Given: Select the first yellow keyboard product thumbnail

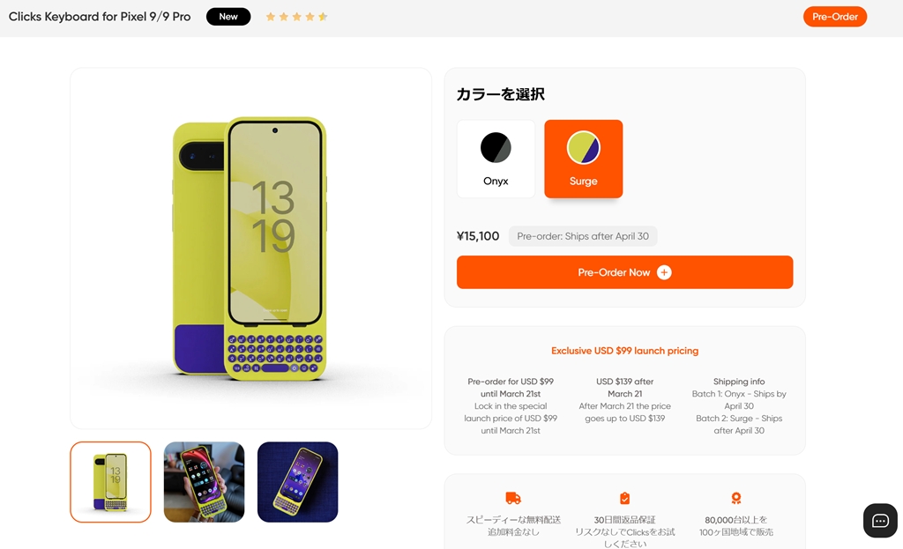Looking at the screenshot, I should click(x=110, y=482).
